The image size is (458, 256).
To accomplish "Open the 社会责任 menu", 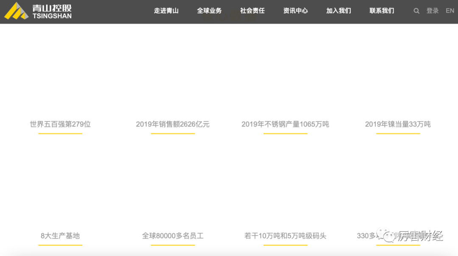I will [252, 11].
